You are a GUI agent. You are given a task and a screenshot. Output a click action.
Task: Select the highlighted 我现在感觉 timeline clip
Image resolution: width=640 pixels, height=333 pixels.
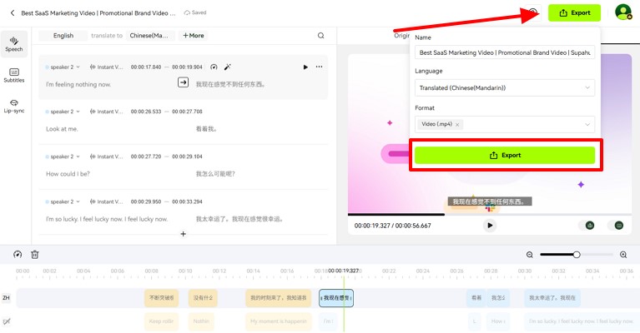pos(336,298)
